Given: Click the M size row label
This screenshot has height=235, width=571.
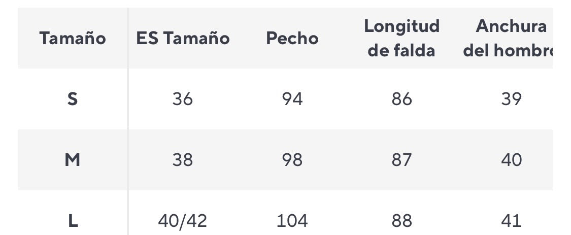Looking at the screenshot, I should (73, 160).
